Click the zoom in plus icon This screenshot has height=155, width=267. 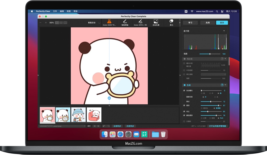(46, 23)
